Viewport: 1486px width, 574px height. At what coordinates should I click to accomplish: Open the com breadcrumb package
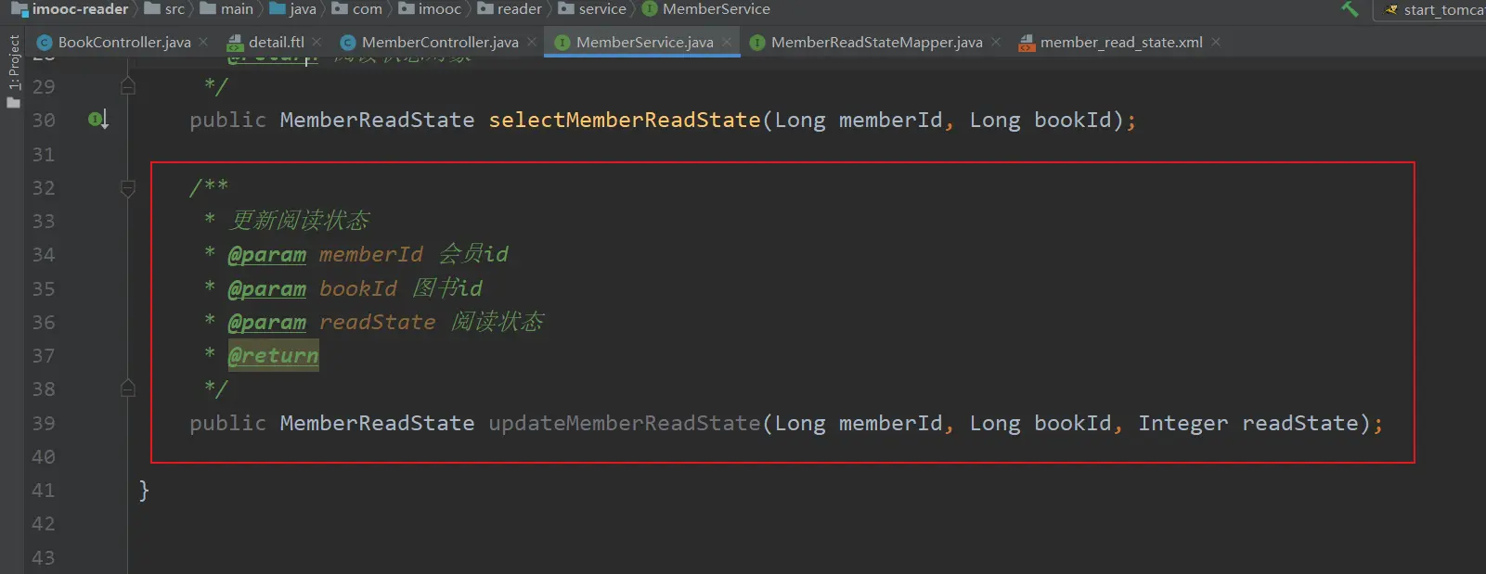[x=357, y=9]
